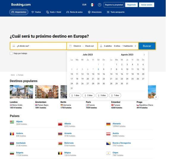Select July 8 in the calendar
Viewport: 170px width, 159px height.
click(98, 69)
